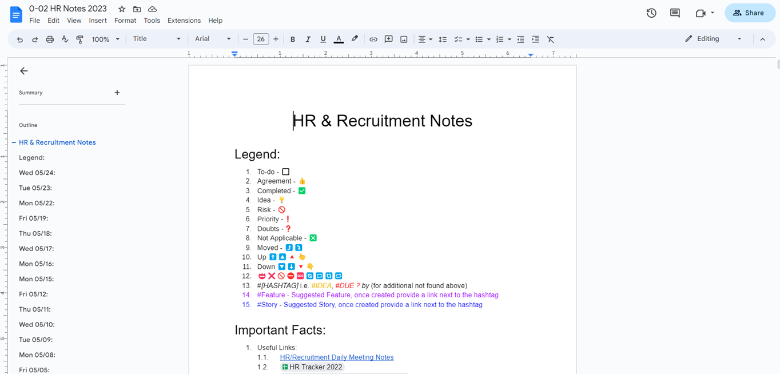Add a summary with plus icon
780x374 pixels.
coord(117,93)
